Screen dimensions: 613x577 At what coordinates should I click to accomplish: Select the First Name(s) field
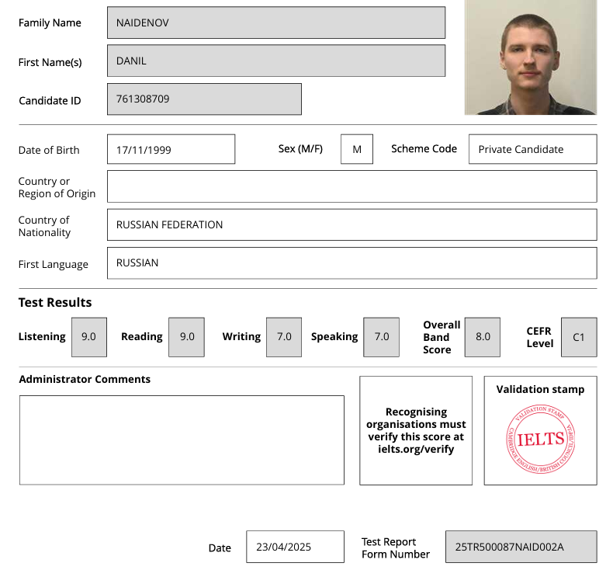275,61
